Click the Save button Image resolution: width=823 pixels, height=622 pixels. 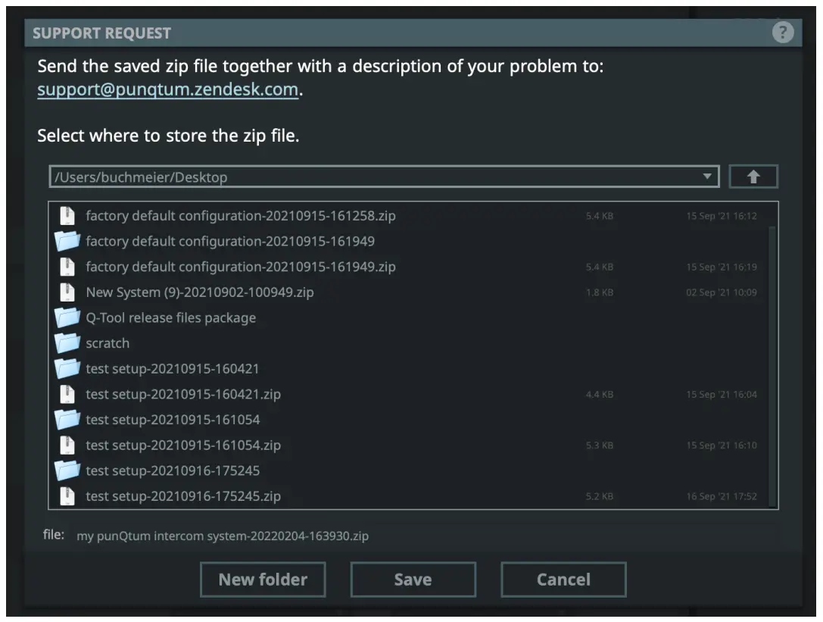click(x=413, y=580)
